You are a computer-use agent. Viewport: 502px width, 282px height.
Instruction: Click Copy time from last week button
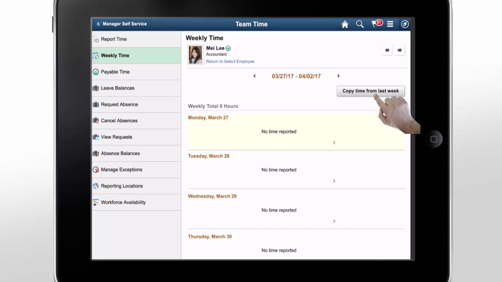click(371, 91)
